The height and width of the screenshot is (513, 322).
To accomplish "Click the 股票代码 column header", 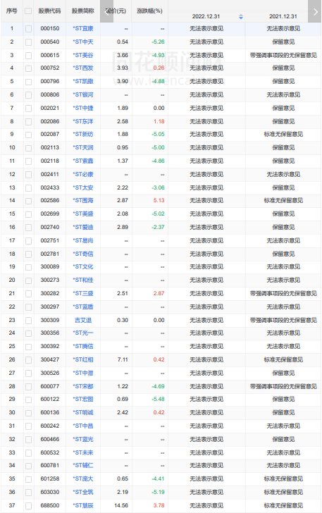I will coord(50,11).
